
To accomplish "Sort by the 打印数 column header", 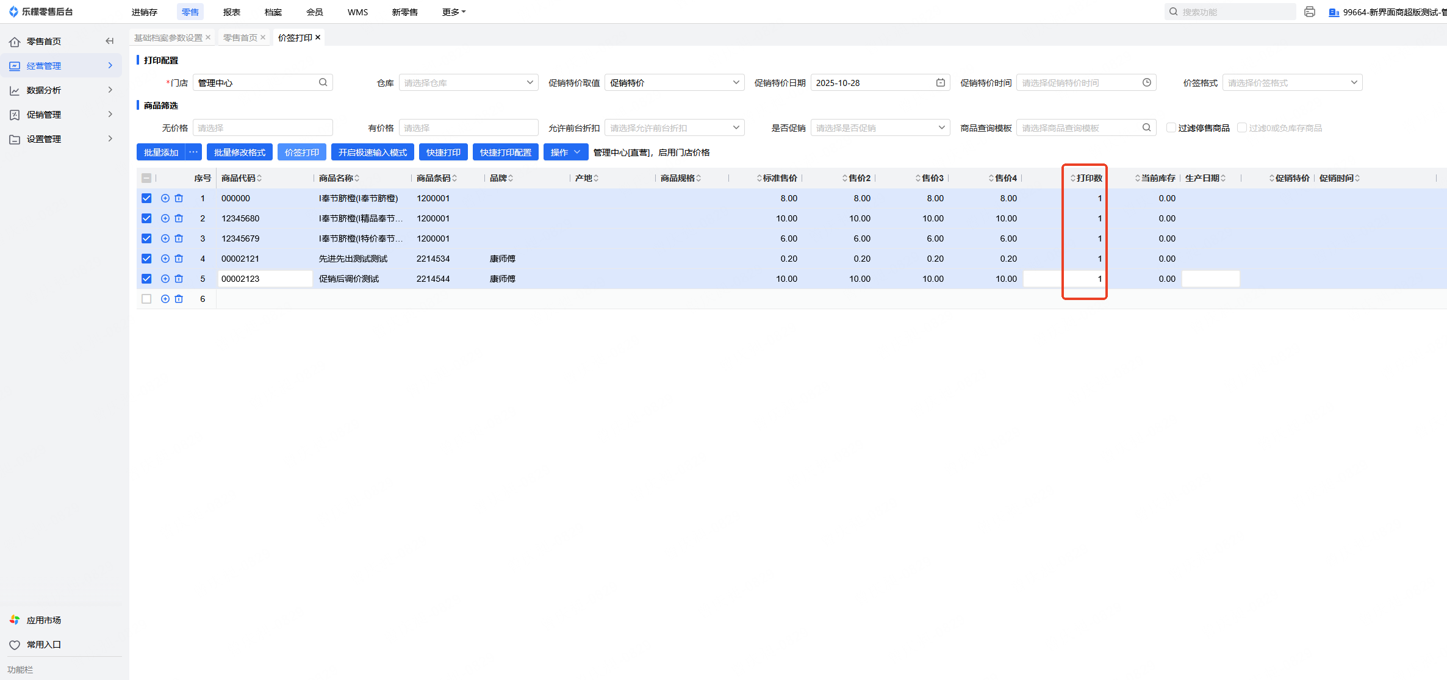I will [x=1088, y=178].
